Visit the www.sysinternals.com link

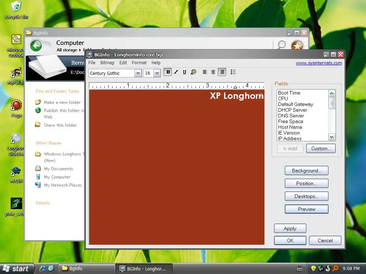[x=318, y=63]
